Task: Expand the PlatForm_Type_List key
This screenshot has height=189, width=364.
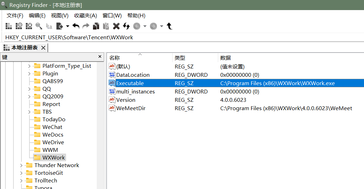Action: 29,66
